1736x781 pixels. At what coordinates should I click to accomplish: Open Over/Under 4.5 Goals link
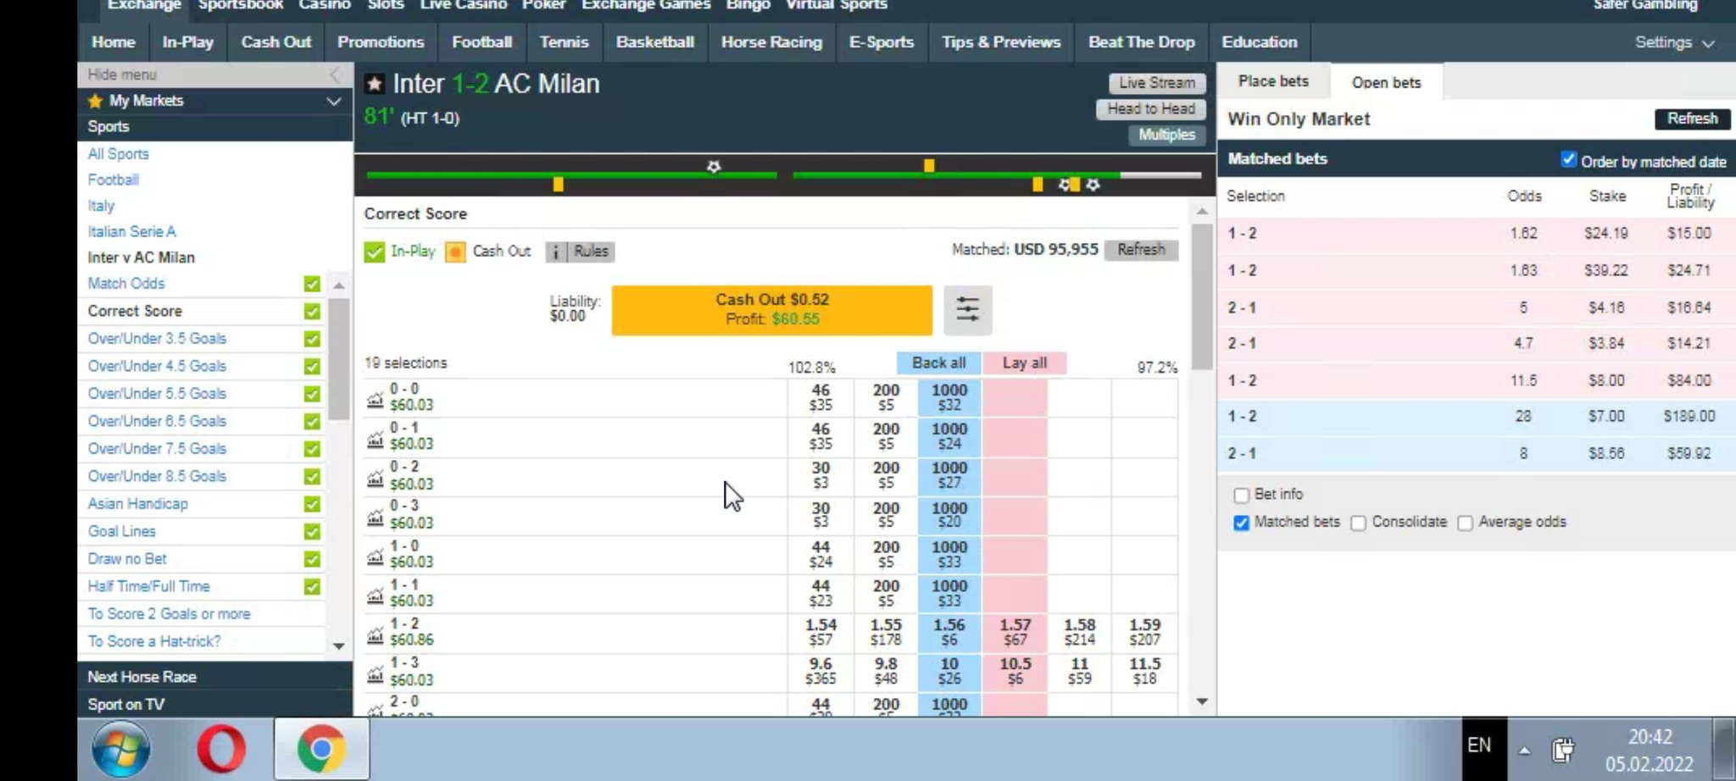(157, 366)
